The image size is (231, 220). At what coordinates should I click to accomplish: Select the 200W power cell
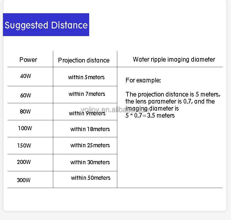(24, 162)
